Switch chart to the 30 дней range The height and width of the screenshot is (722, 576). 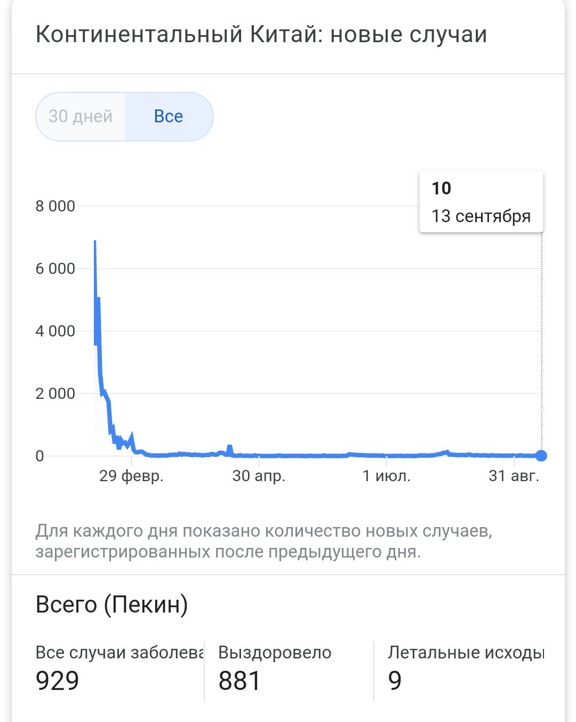[x=81, y=116]
